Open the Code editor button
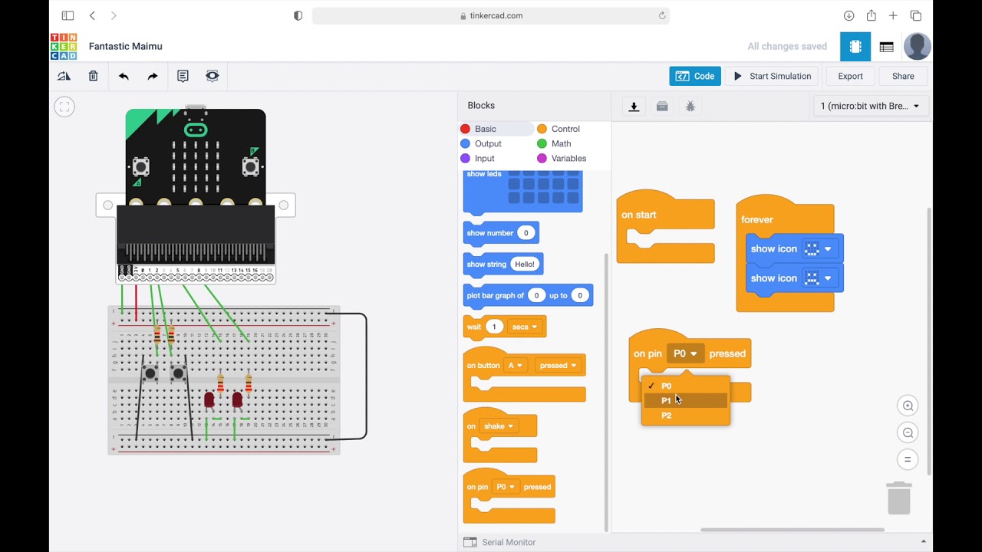 point(695,76)
